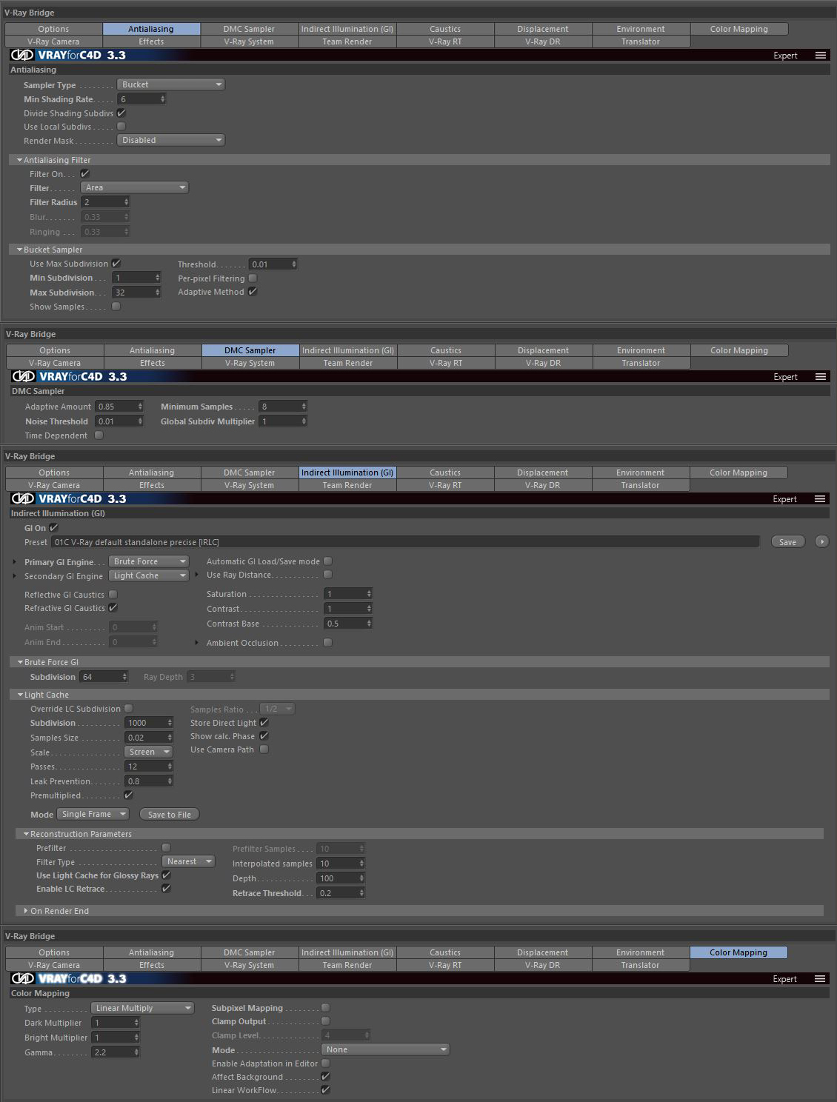
Task: Click the Filter Radius value field
Action: pyautogui.click(x=101, y=202)
